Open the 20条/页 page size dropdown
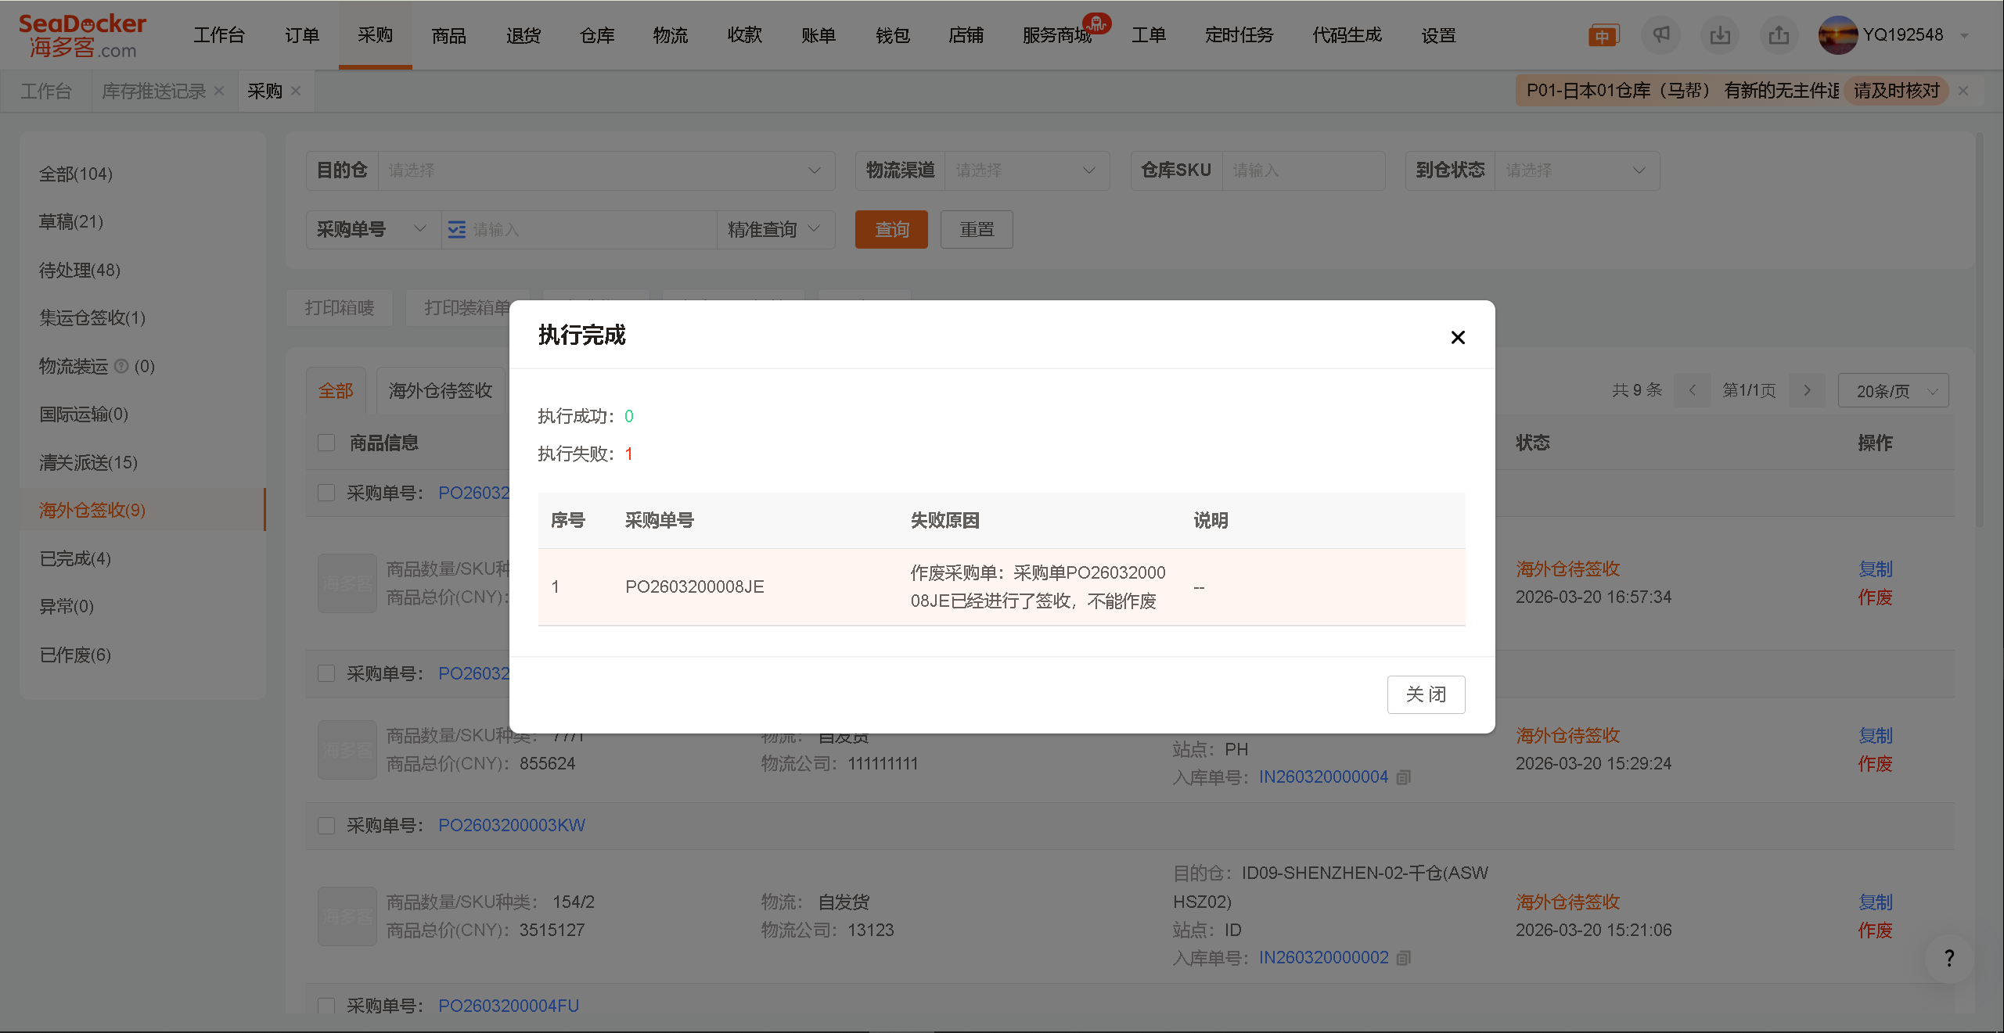Viewport: 2004px width, 1033px height. pos(1893,389)
